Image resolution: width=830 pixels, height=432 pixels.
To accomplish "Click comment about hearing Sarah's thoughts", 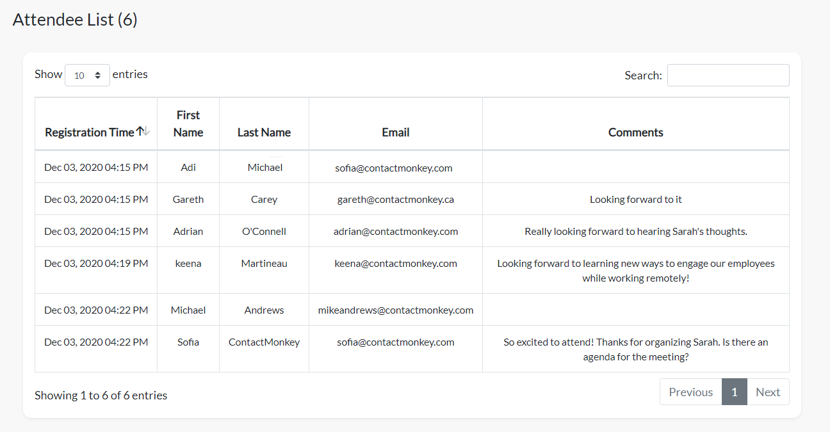I will tap(636, 231).
